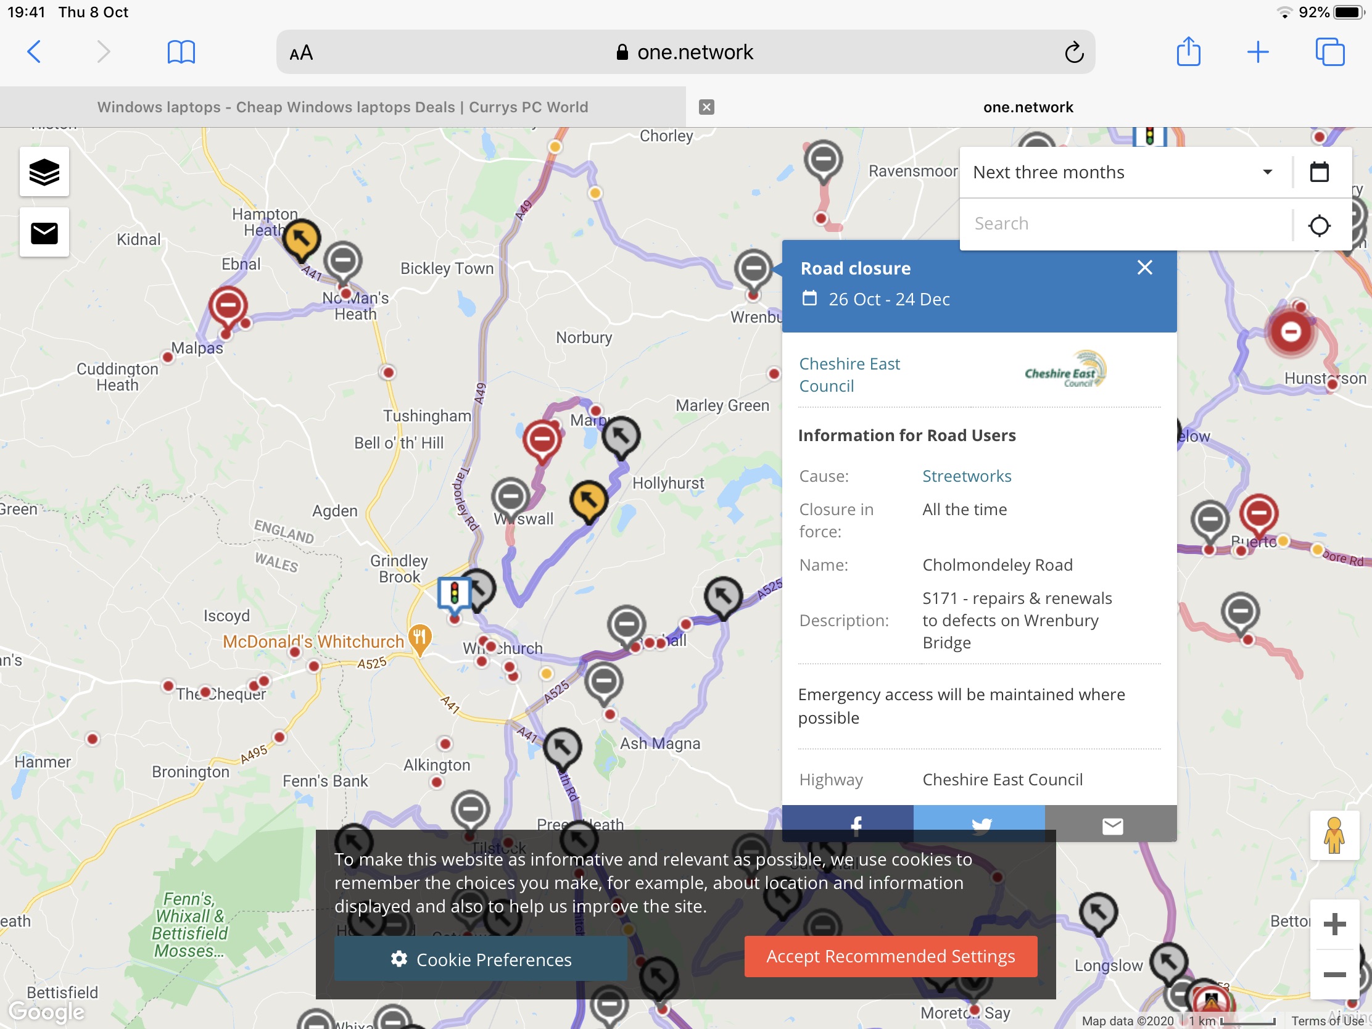The height and width of the screenshot is (1029, 1372).
Task: Go back in Safari
Action: (x=35, y=51)
